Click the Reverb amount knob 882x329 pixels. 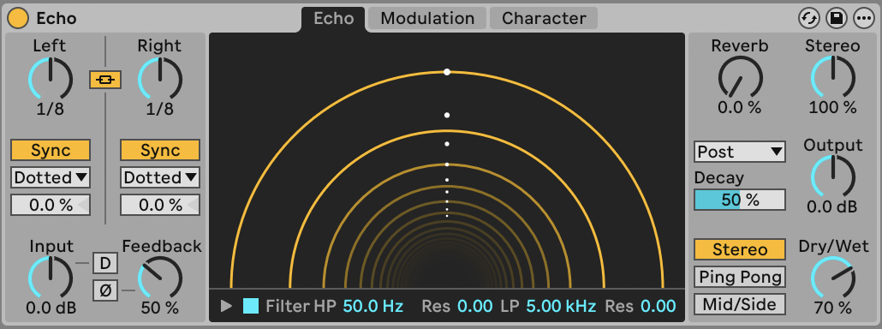(x=740, y=78)
